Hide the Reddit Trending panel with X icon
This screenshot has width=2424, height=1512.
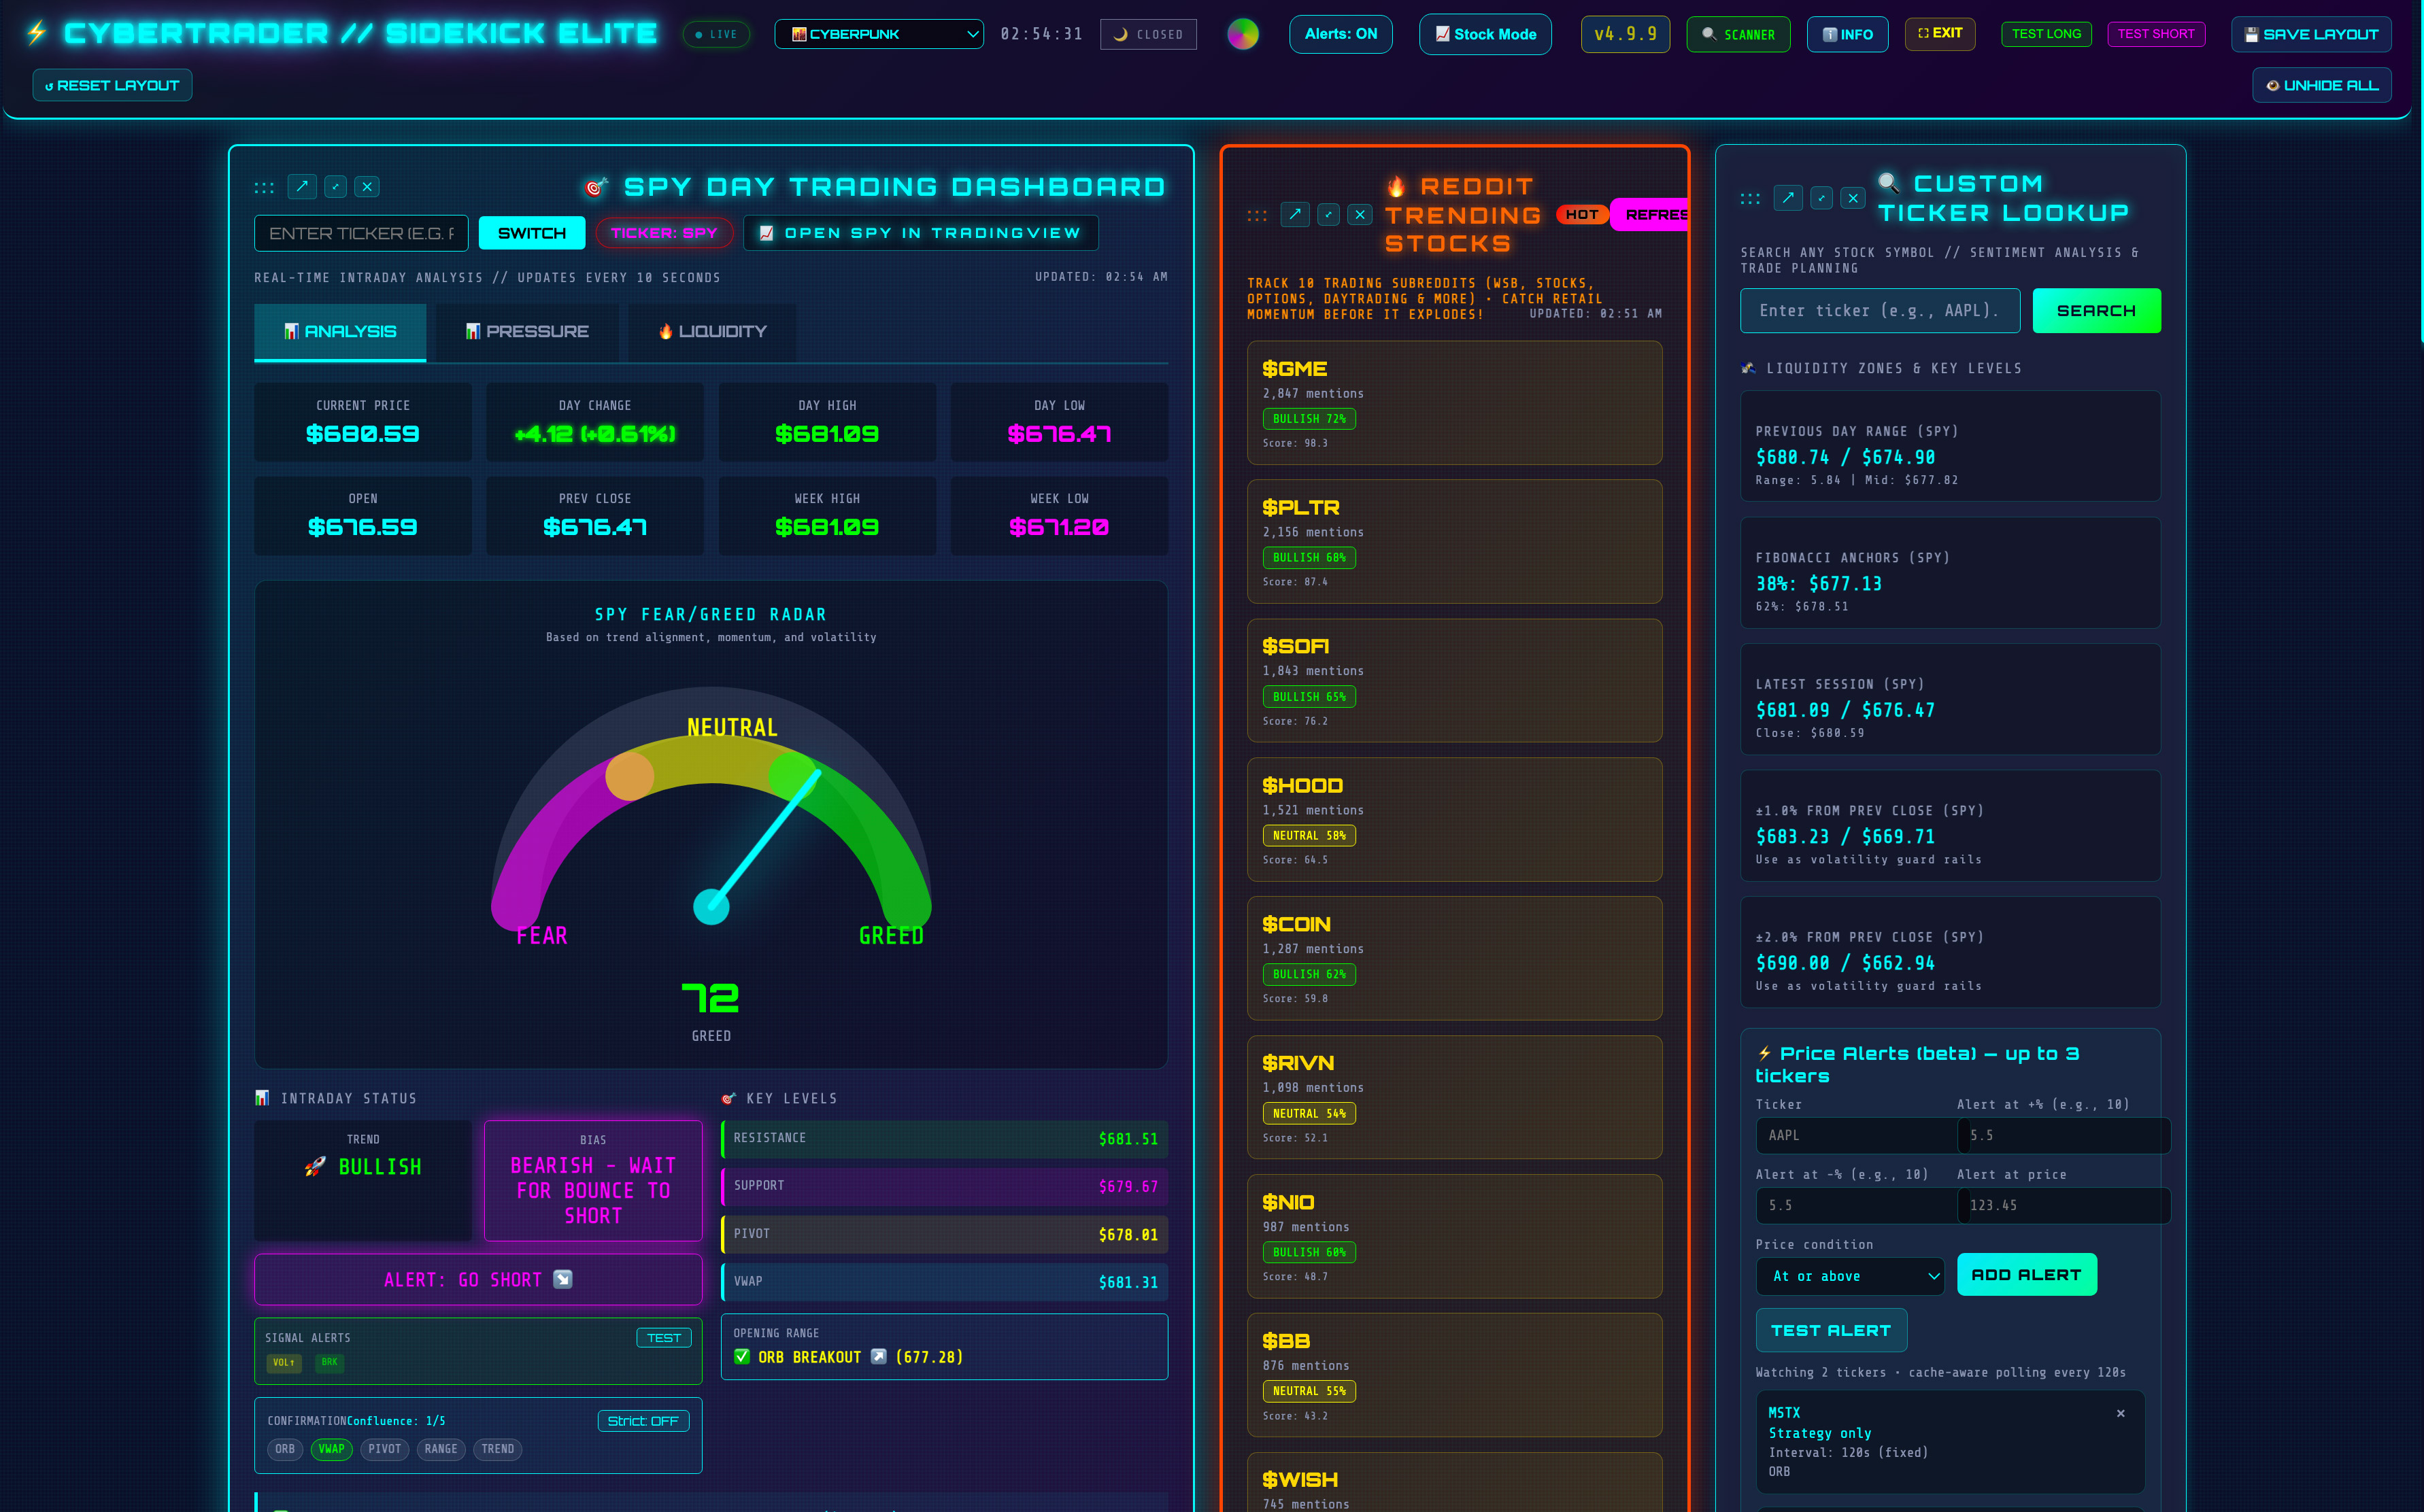pyautogui.click(x=1360, y=214)
